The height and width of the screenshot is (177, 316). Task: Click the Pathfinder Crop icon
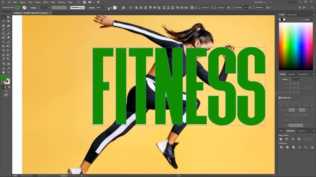coord(300,147)
